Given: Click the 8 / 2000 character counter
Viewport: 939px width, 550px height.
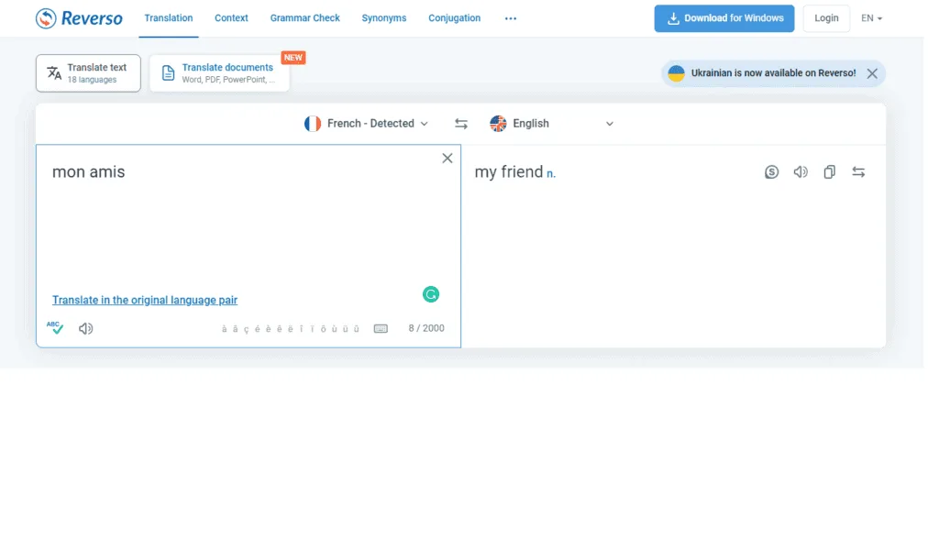Looking at the screenshot, I should [426, 328].
